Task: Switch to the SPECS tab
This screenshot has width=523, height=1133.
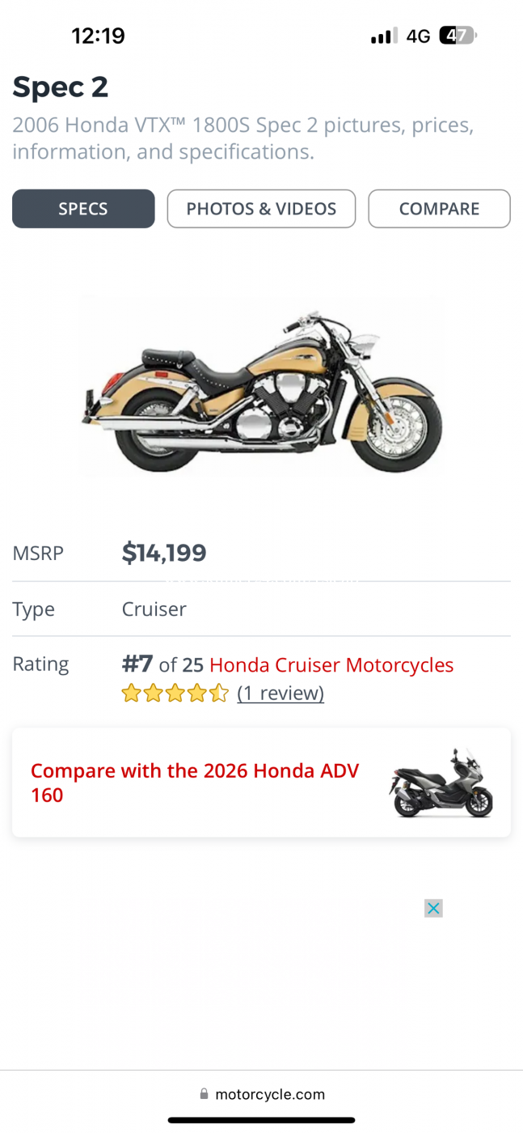Action: pos(83,209)
